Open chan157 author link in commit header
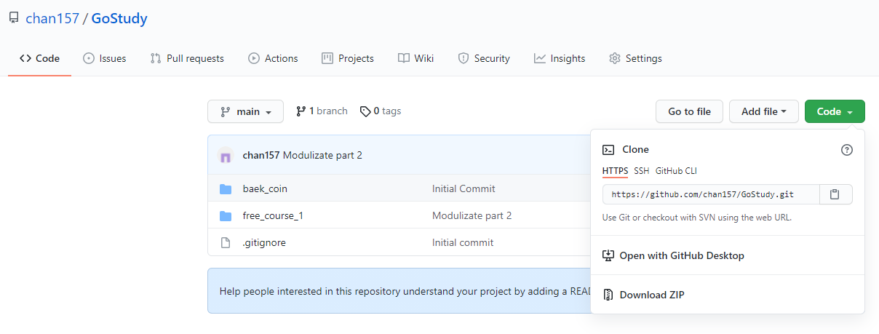Screen dimensions: 879x334 pyautogui.click(x=261, y=155)
